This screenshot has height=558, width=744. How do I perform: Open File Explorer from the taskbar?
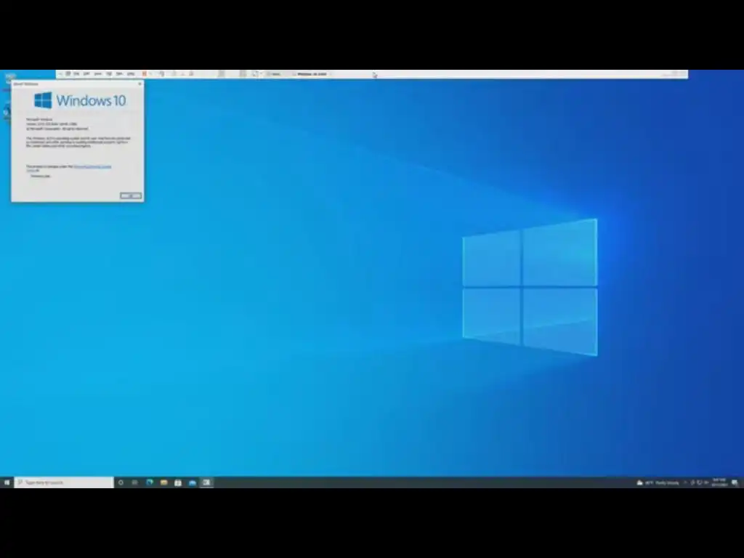pyautogui.click(x=163, y=482)
